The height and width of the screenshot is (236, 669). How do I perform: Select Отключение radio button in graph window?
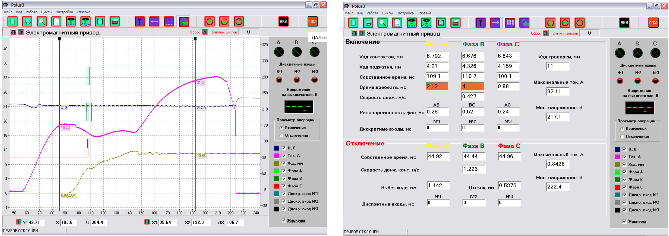coord(281,136)
